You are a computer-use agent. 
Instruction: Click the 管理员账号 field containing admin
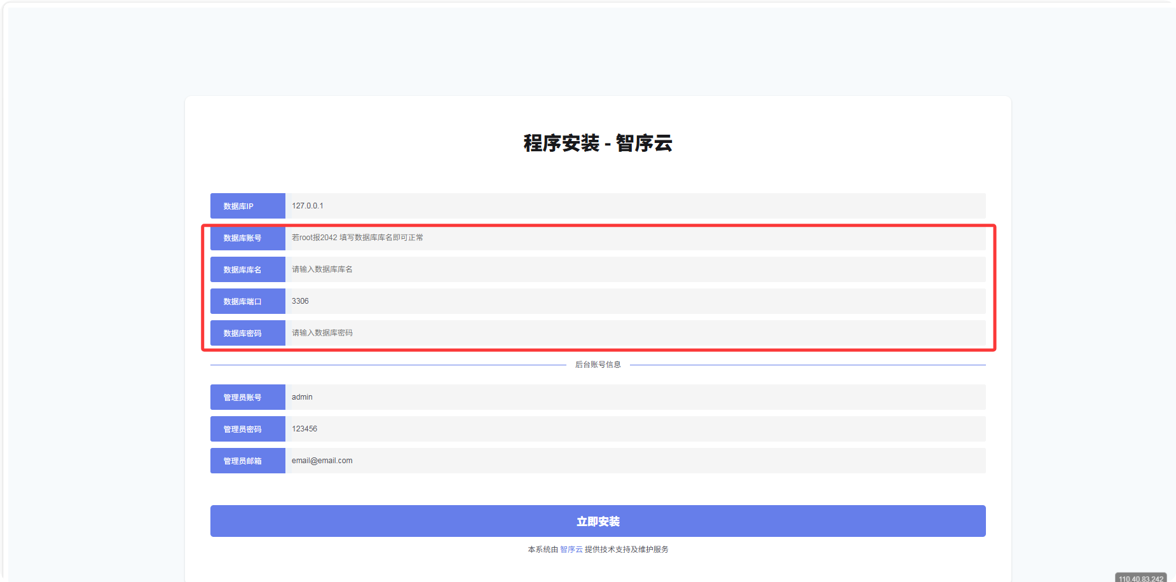[x=635, y=397]
